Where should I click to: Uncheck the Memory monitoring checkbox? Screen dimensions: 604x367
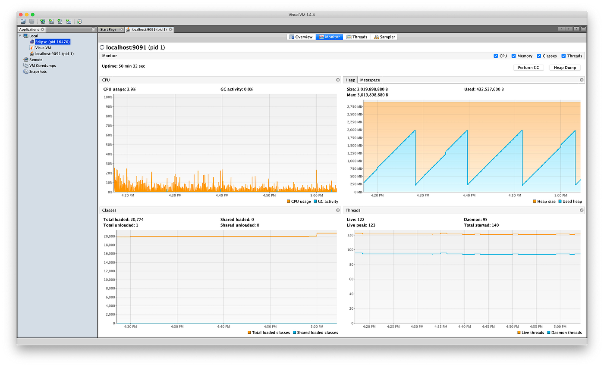tap(513, 56)
